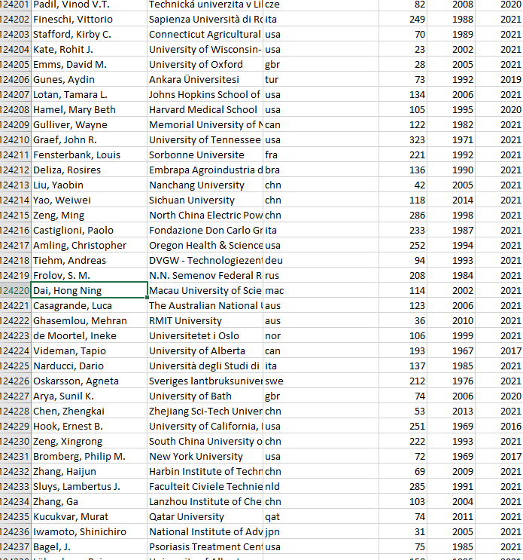Click the year 2019 in Gunes row
This screenshot has height=560, width=523.
pyautogui.click(x=499, y=79)
